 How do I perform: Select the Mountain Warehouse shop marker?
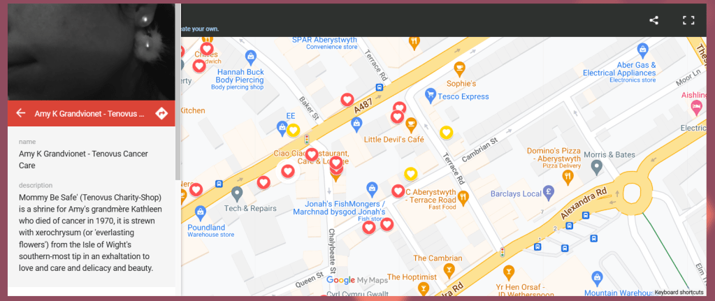[x=597, y=277]
